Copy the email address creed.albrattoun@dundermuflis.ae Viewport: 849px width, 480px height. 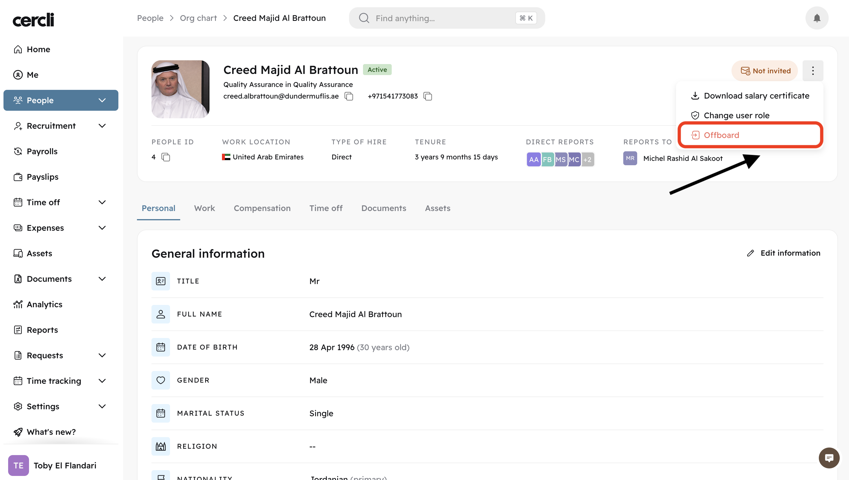(349, 96)
